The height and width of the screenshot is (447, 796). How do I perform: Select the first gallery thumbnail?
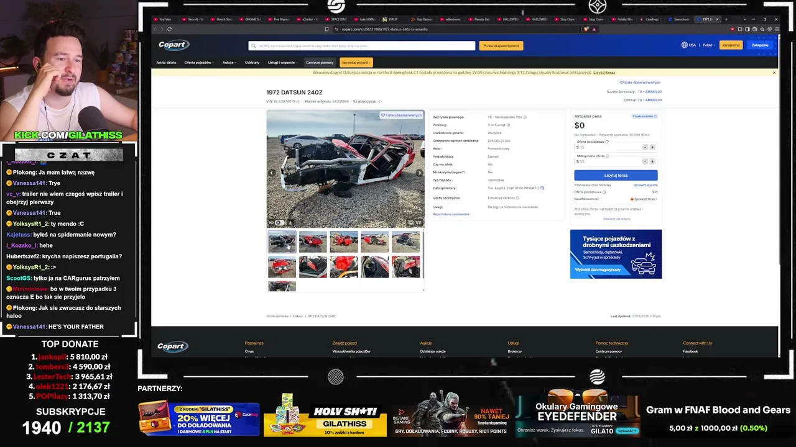pyautogui.click(x=282, y=242)
